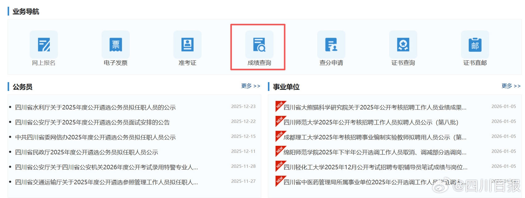
Task: Open 四川省水利厅 2025 遴选公务员拟任职 notice
Action: [x=95, y=107]
